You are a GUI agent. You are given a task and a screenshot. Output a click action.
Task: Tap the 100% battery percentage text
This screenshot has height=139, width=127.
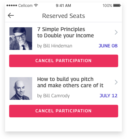107,5
